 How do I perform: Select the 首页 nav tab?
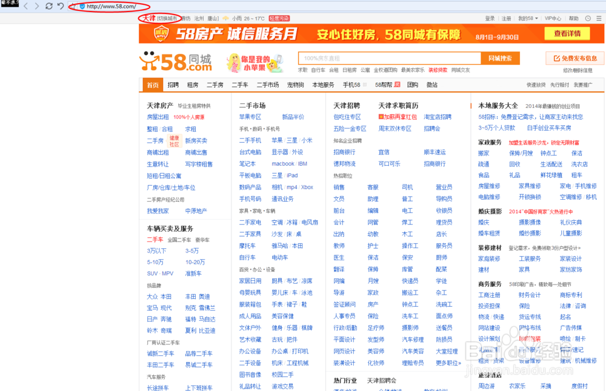click(x=153, y=85)
